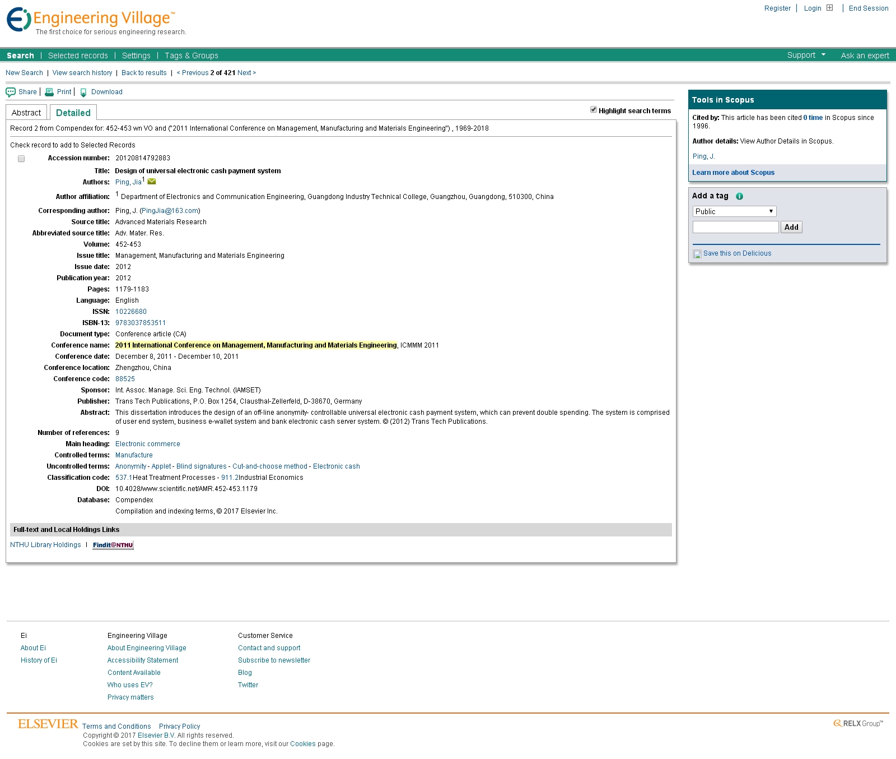The height and width of the screenshot is (759, 896).
Task: Click the Findit@NTHU button image
Action: (113, 545)
